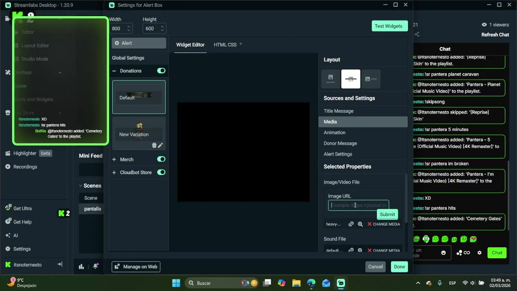Click CHANGE MEDIA for sound file

pyautogui.click(x=384, y=250)
